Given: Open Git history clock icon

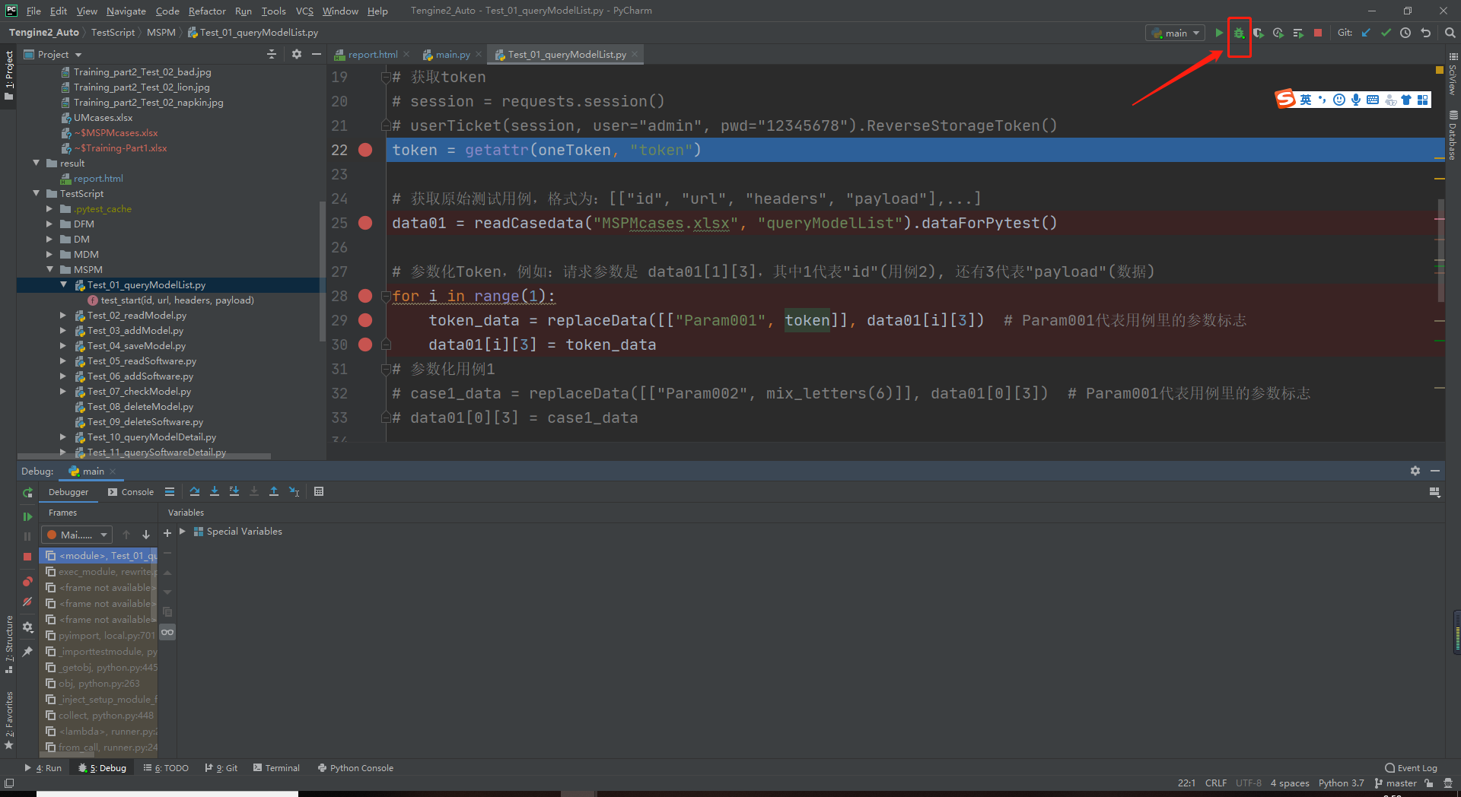Looking at the screenshot, I should pyautogui.click(x=1405, y=33).
